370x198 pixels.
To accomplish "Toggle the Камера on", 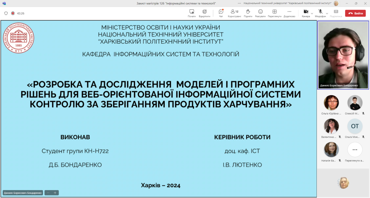I will pyautogui.click(x=306, y=13).
